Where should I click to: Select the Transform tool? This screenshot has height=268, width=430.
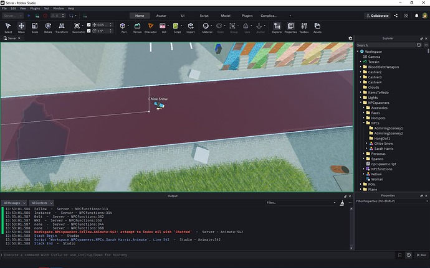pos(62,27)
